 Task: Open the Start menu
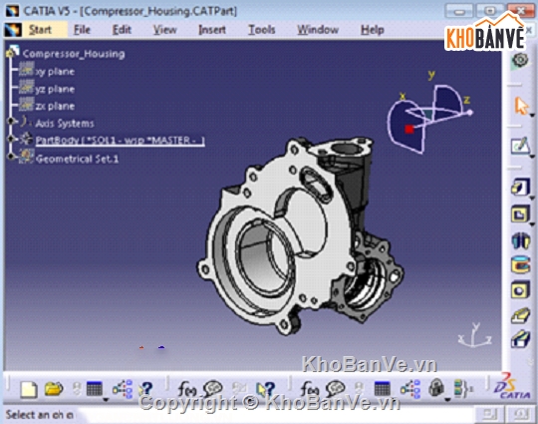tap(40, 30)
